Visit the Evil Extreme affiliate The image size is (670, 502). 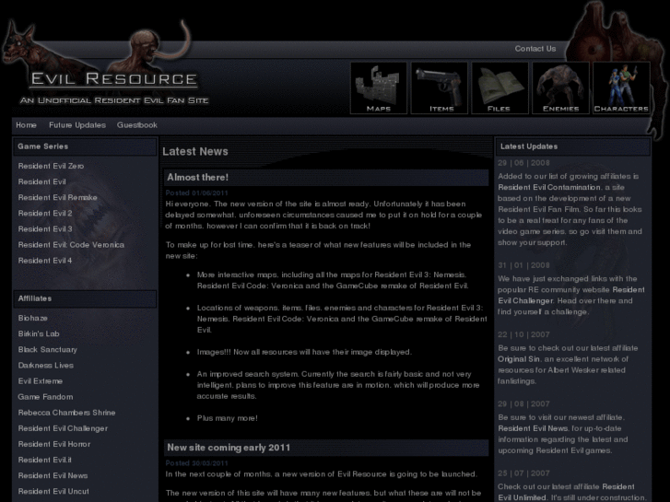click(x=41, y=381)
